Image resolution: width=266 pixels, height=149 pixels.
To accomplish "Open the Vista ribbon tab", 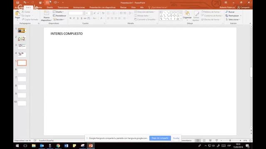I will [x=133, y=7].
